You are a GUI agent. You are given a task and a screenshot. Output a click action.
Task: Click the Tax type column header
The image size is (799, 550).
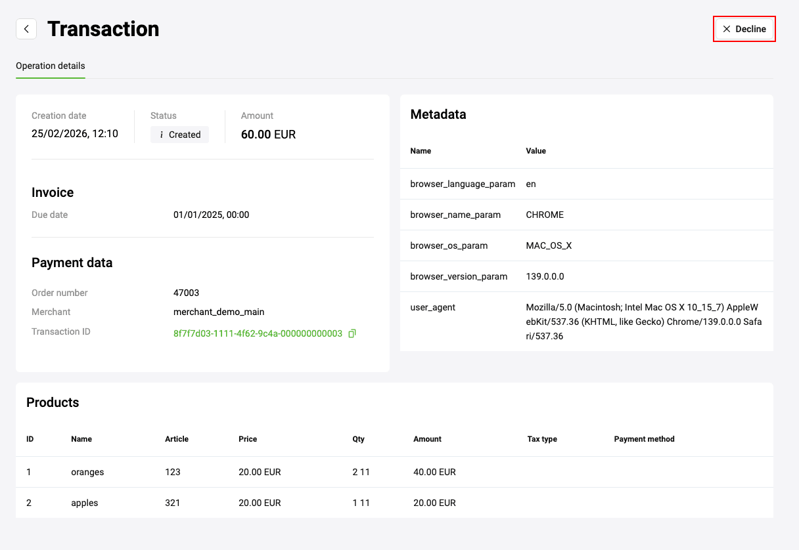click(x=542, y=439)
